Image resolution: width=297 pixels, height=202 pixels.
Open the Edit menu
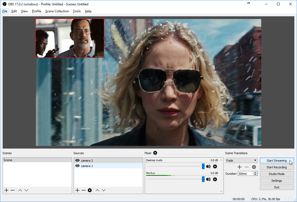(14, 11)
